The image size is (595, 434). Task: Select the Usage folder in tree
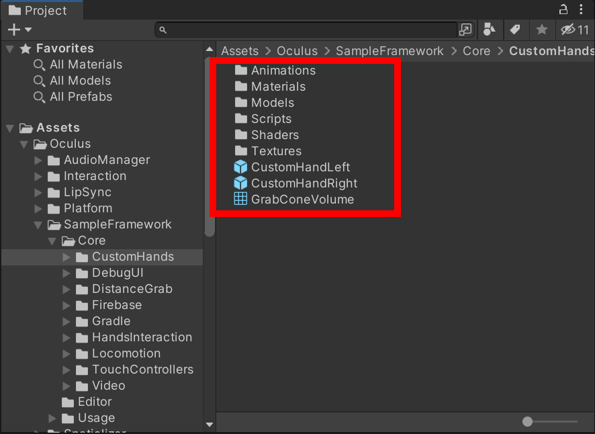click(88, 418)
